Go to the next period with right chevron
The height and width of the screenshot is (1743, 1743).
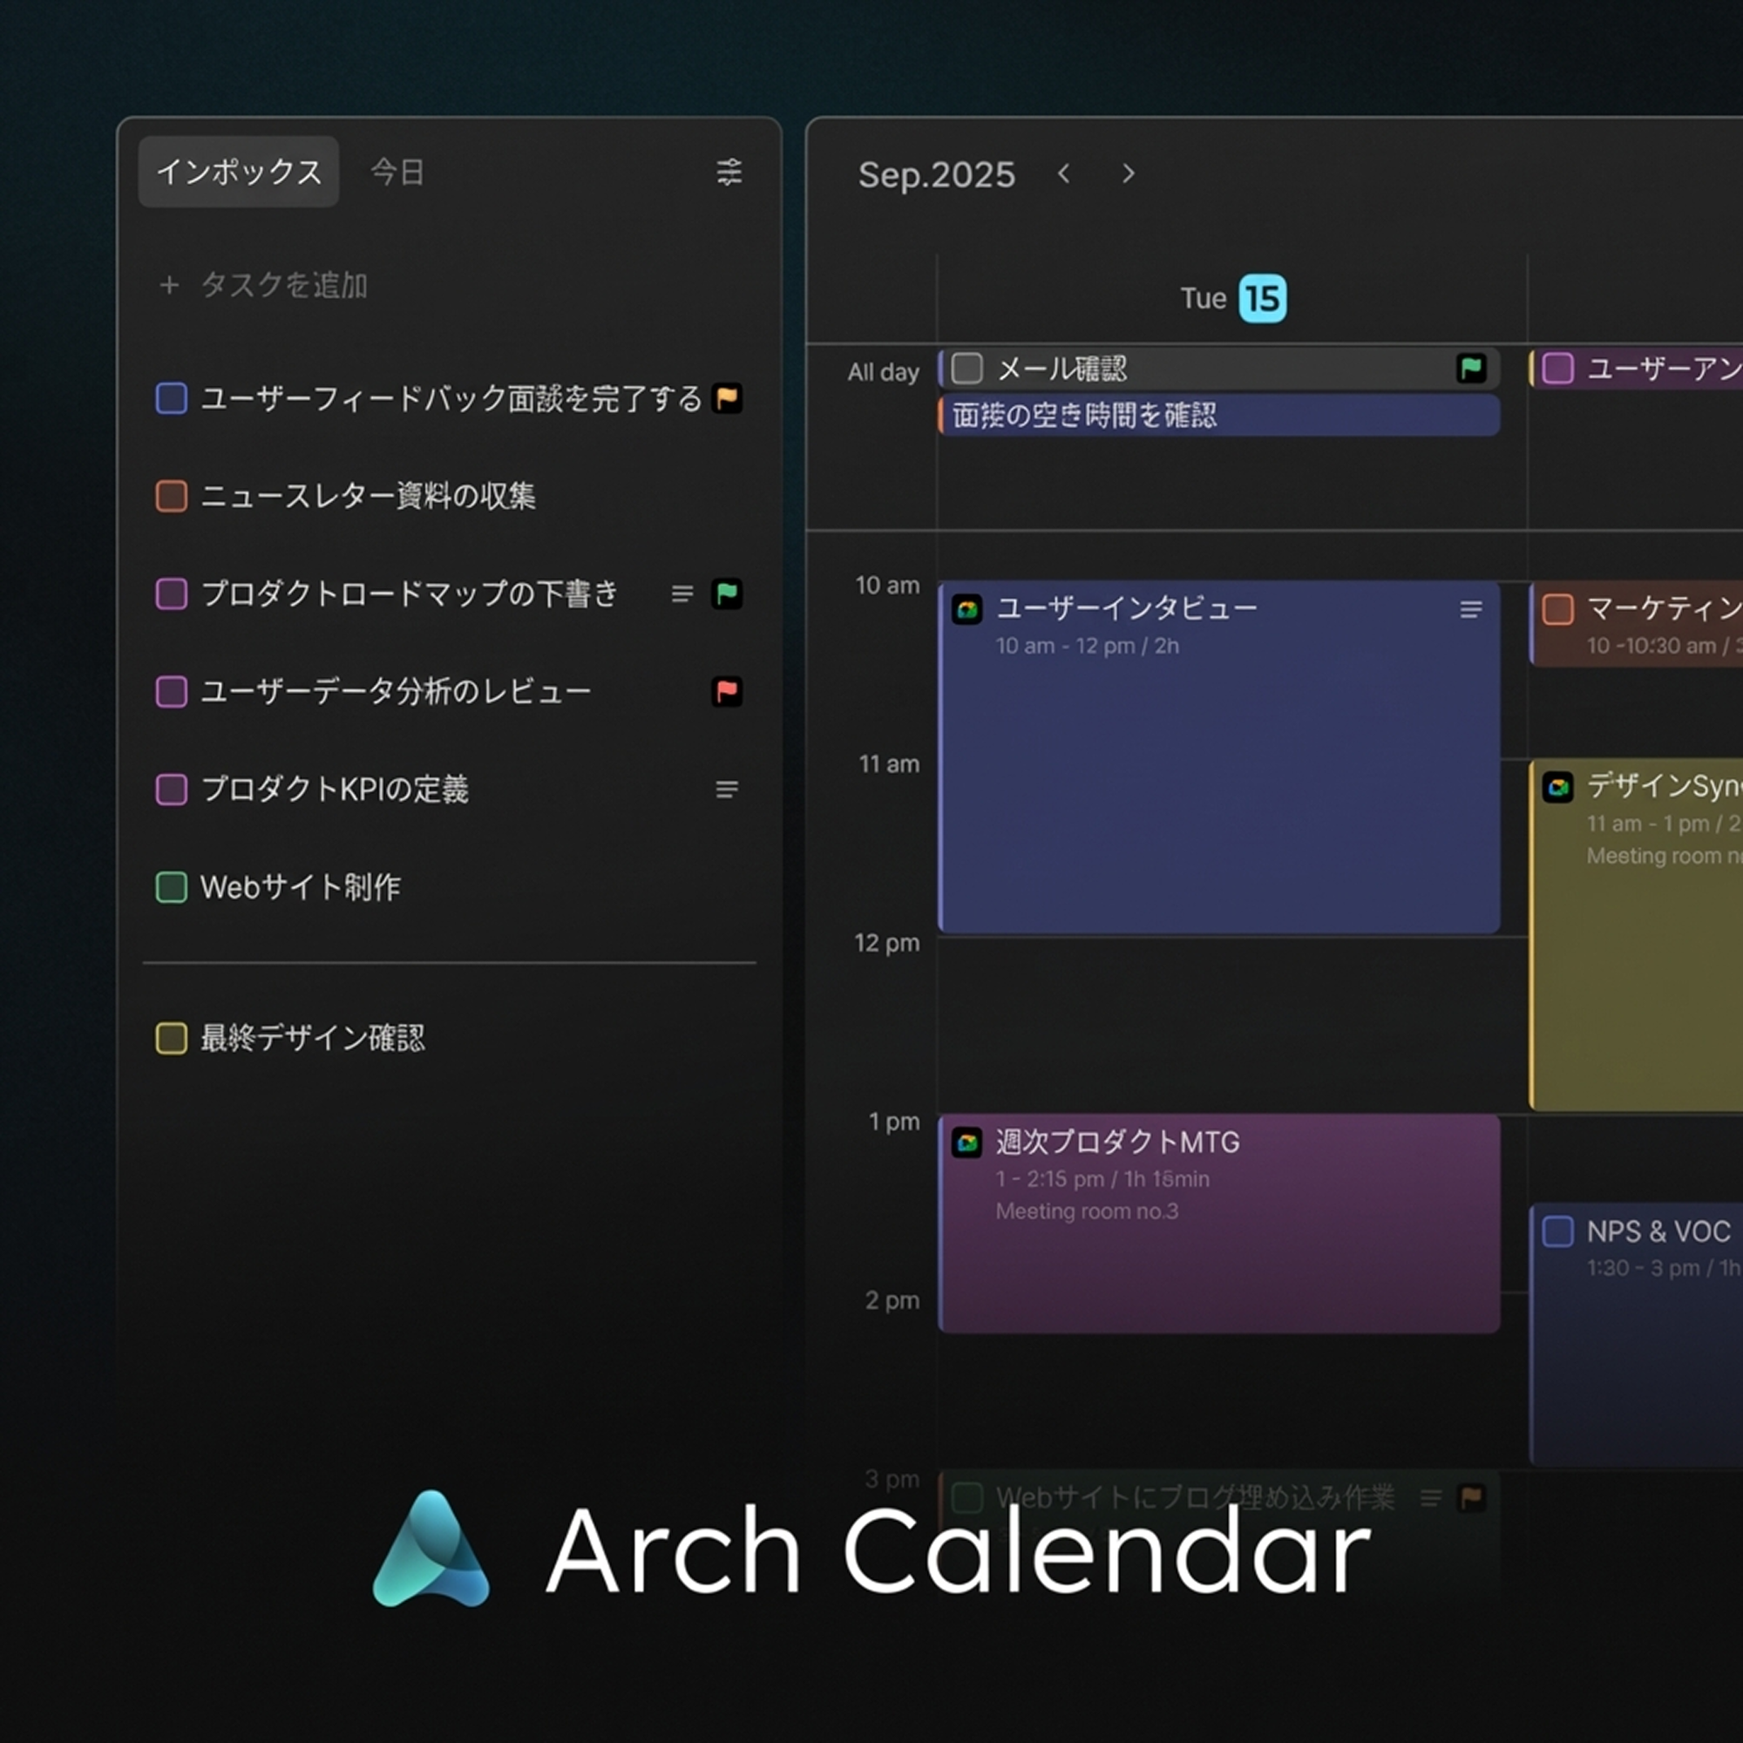pos(1128,173)
